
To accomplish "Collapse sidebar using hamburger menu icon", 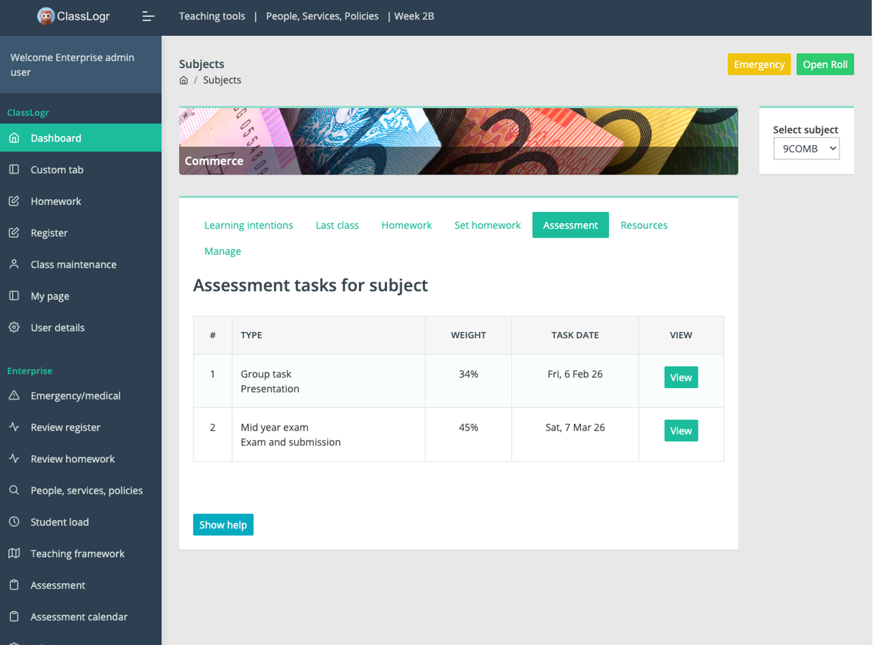I will [x=148, y=16].
